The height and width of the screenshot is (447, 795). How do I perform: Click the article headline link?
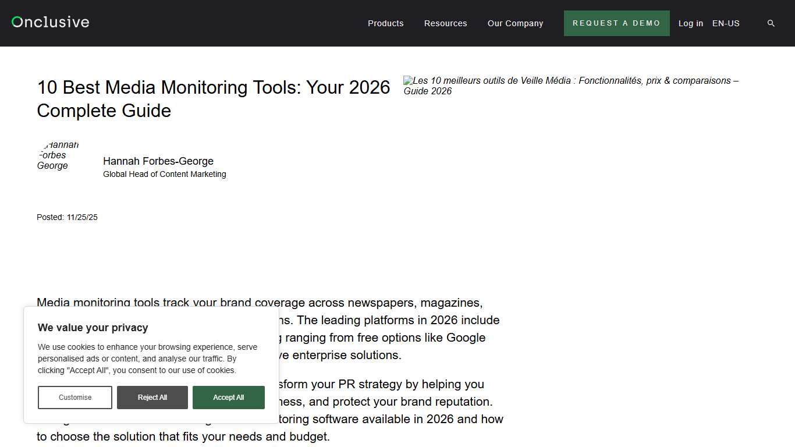click(x=214, y=99)
